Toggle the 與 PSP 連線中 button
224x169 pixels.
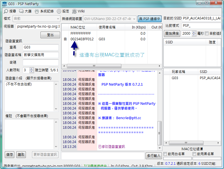pyautogui.click(x=150, y=19)
